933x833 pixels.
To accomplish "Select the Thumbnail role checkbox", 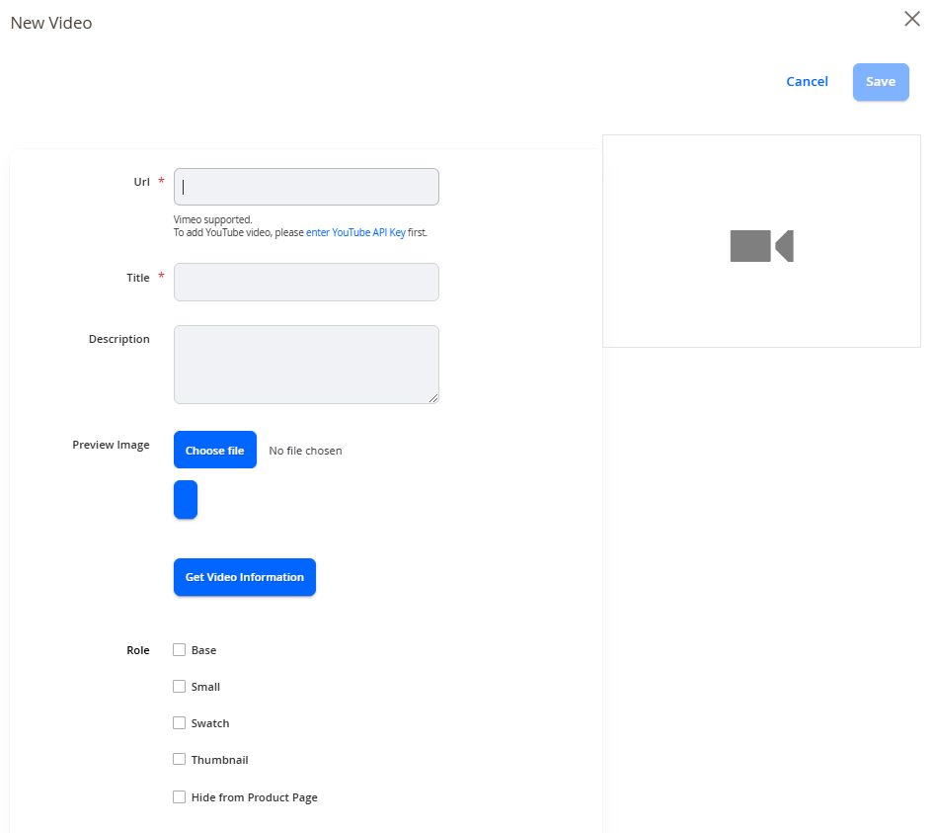I will tap(179, 759).
